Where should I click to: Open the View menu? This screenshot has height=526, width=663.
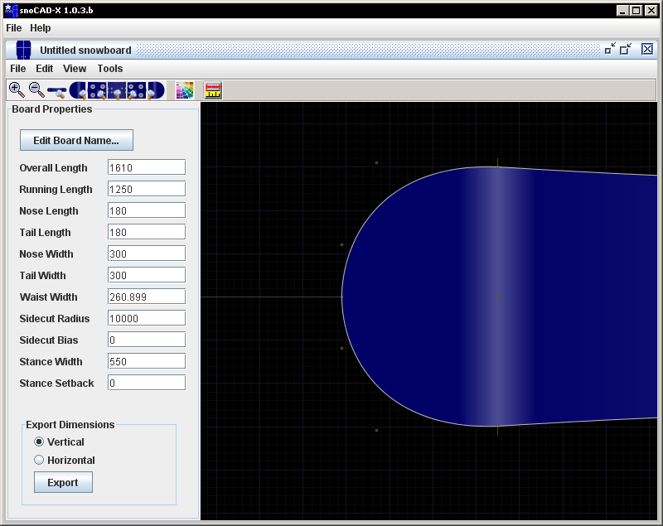75,69
